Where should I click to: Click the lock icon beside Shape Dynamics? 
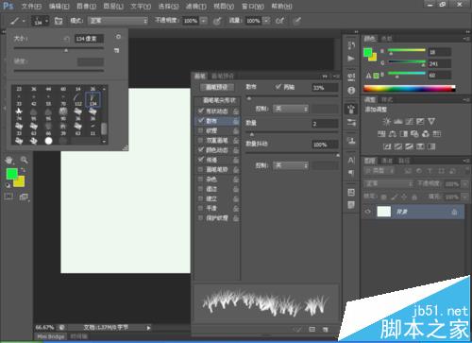coord(236,111)
